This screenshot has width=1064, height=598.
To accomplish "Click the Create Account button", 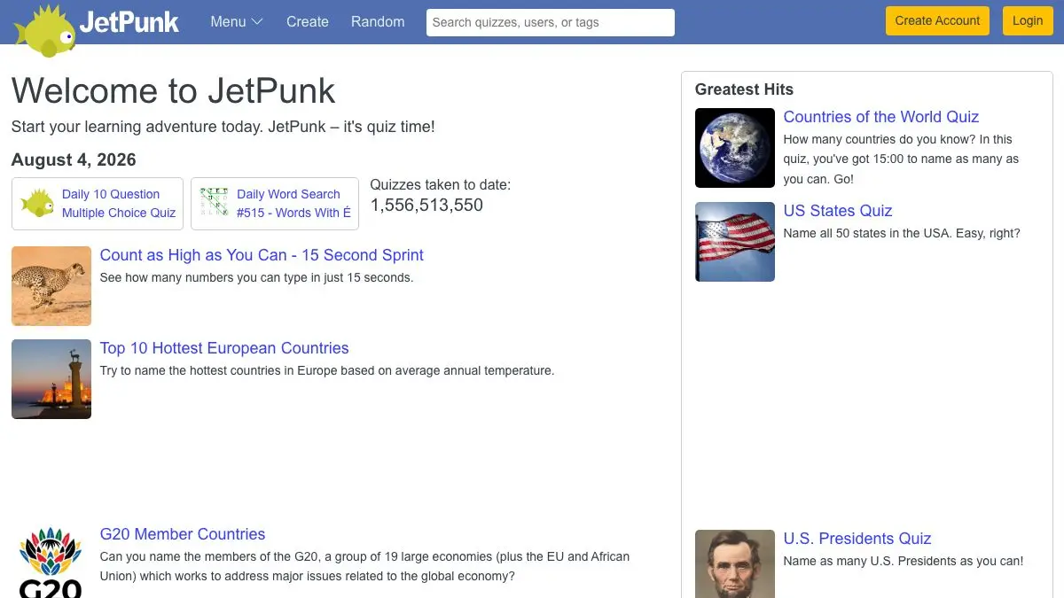I will click(937, 20).
